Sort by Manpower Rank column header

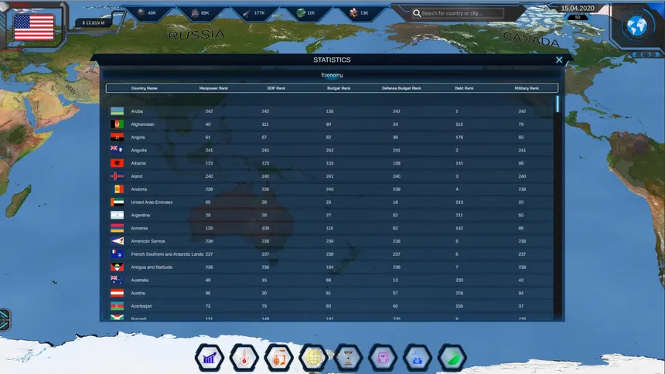213,88
